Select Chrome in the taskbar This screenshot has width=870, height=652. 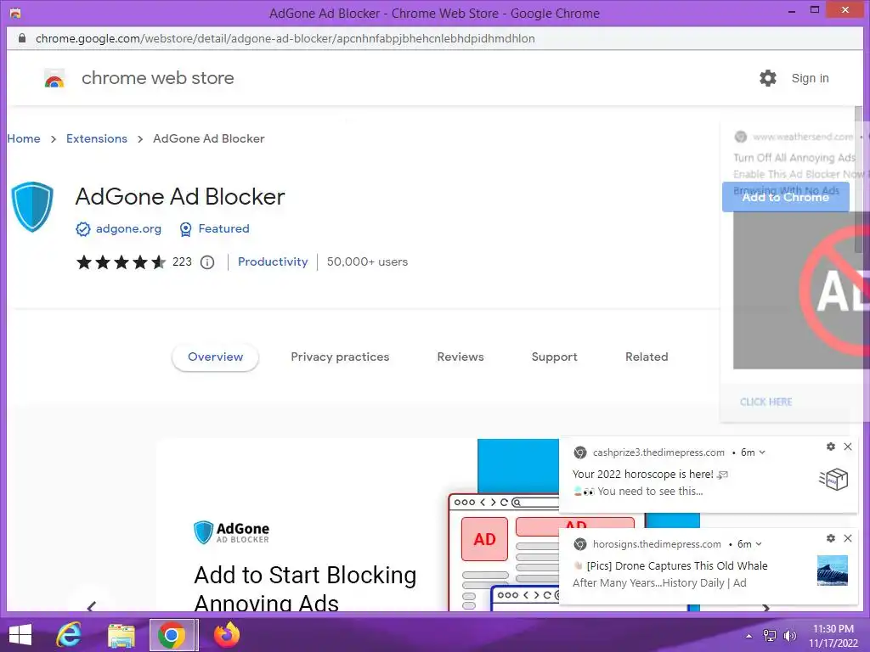click(x=172, y=635)
